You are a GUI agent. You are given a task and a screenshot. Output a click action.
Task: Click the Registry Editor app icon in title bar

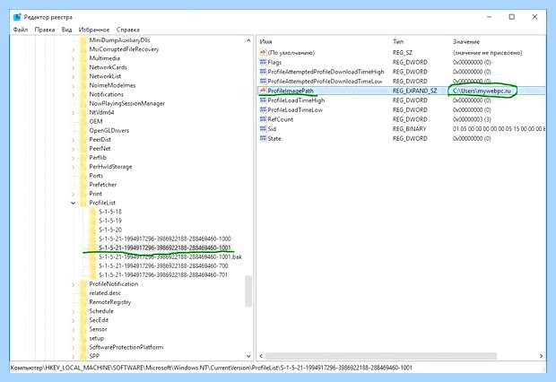point(17,17)
